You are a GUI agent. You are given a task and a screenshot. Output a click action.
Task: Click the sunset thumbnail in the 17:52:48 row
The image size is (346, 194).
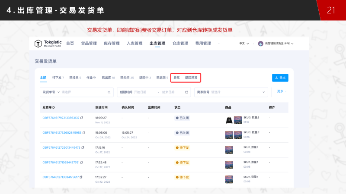(229, 165)
